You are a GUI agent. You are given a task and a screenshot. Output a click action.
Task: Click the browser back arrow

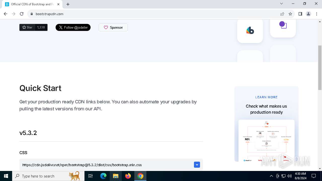6,14
